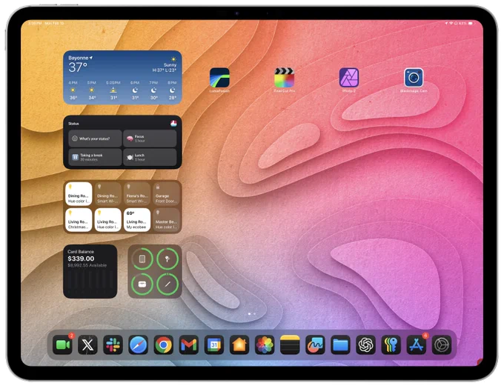The image size is (504, 386).
Task: Tap the "Sunny" condition label
Action: point(170,65)
